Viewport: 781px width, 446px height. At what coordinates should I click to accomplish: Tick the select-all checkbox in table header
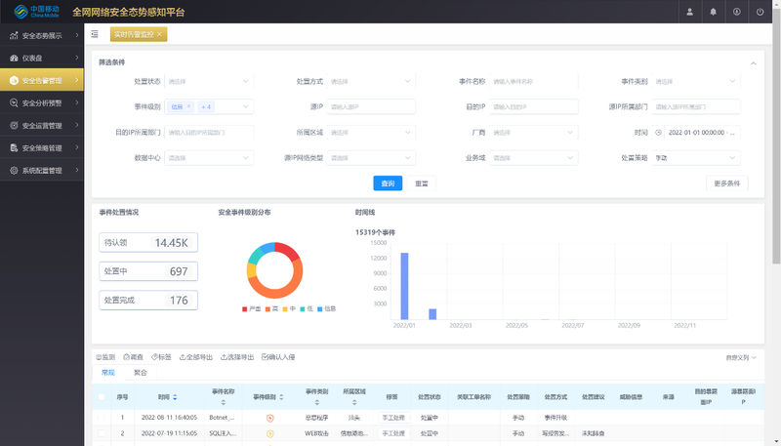pyautogui.click(x=102, y=397)
